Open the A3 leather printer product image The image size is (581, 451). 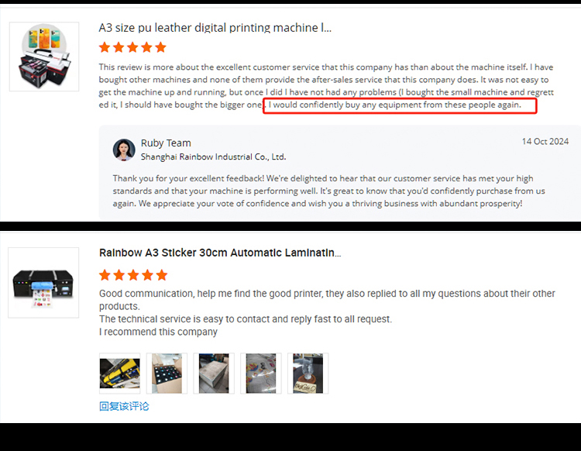coord(44,57)
